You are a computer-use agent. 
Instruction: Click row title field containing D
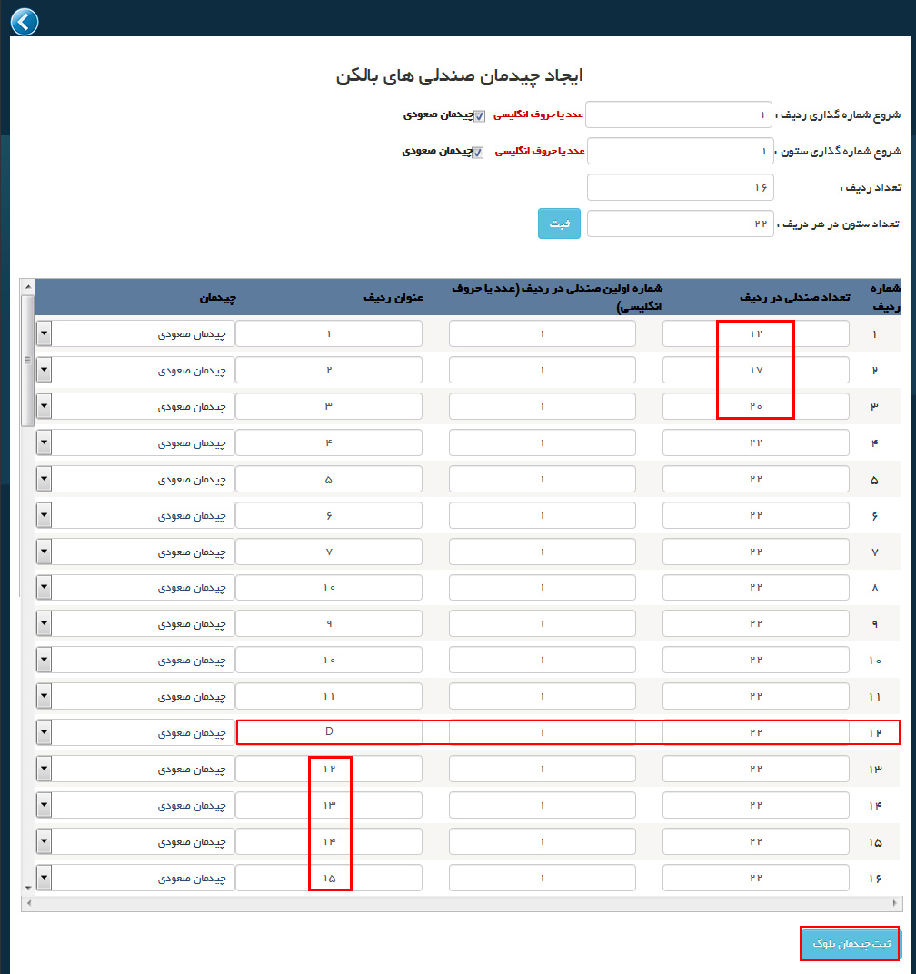coord(329,732)
